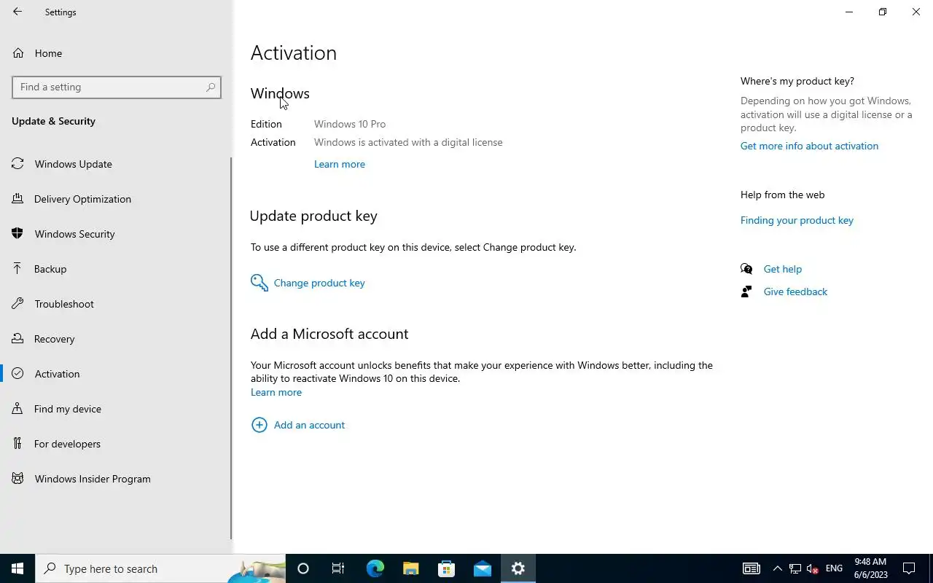Viewport: 933px width, 583px height.
Task: Click the Give feedback link
Action: 795,291
